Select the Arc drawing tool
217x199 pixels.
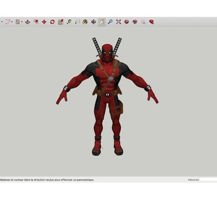click(8, 22)
